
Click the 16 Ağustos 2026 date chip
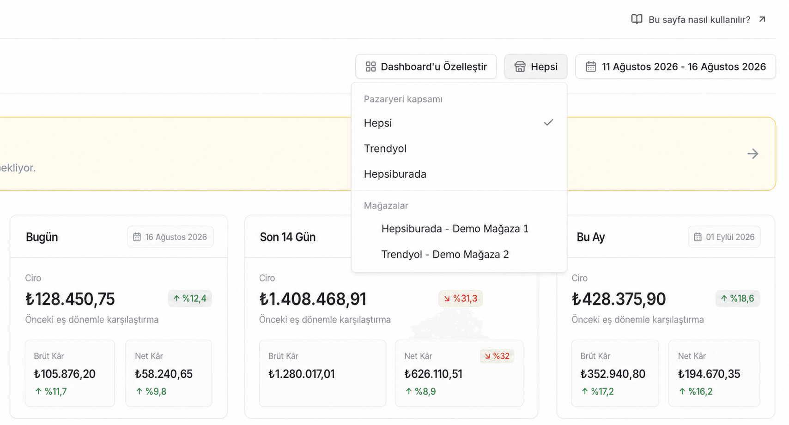pyautogui.click(x=170, y=237)
